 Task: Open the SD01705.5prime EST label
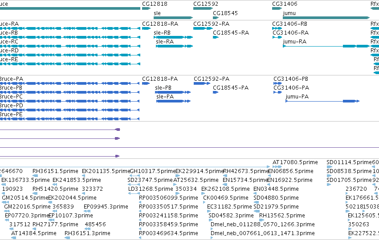(x=349, y=180)
